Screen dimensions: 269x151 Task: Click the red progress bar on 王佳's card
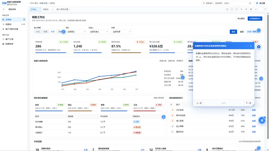148,111
